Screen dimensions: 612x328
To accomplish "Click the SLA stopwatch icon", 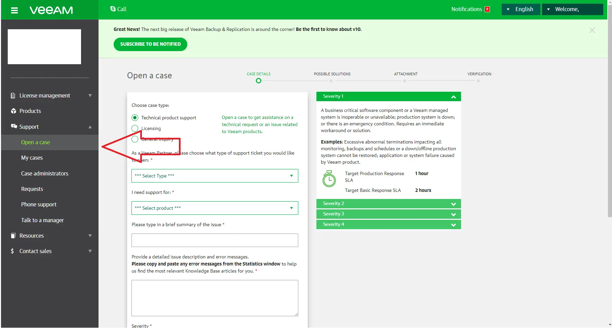I will click(329, 179).
